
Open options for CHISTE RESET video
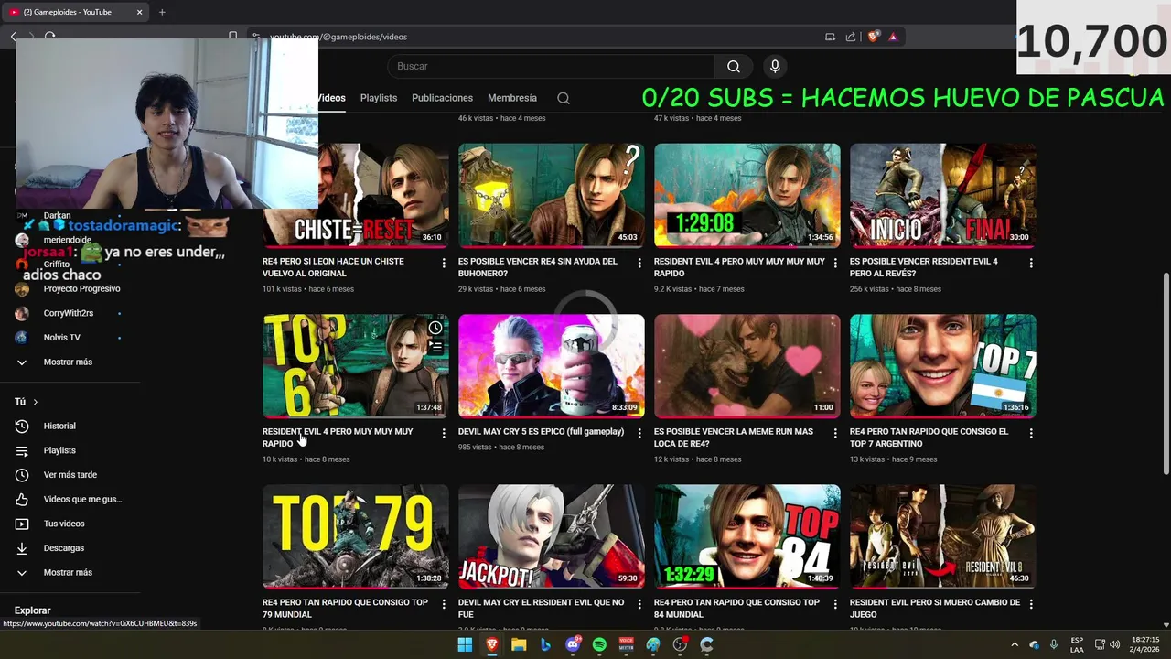pyautogui.click(x=444, y=263)
